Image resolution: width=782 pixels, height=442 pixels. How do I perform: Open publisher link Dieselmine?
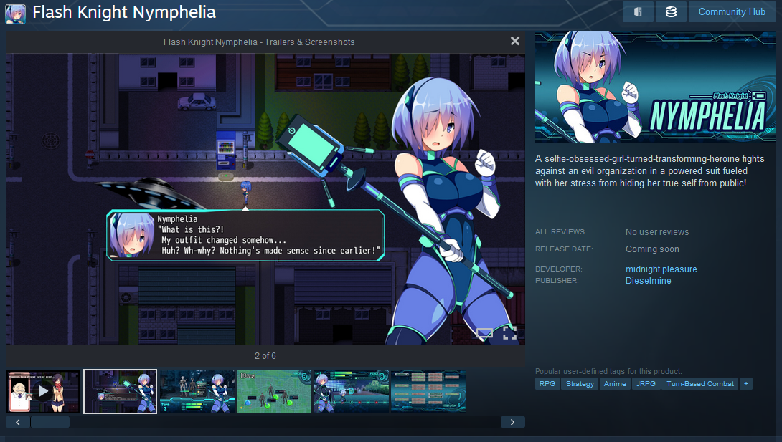point(649,281)
